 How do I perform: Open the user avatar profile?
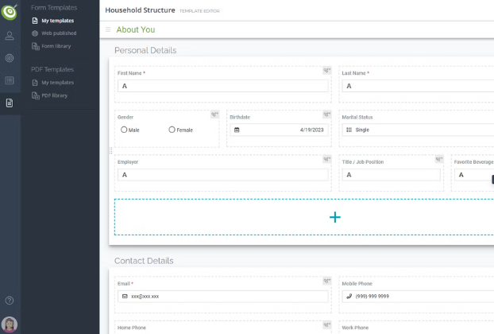point(10,324)
